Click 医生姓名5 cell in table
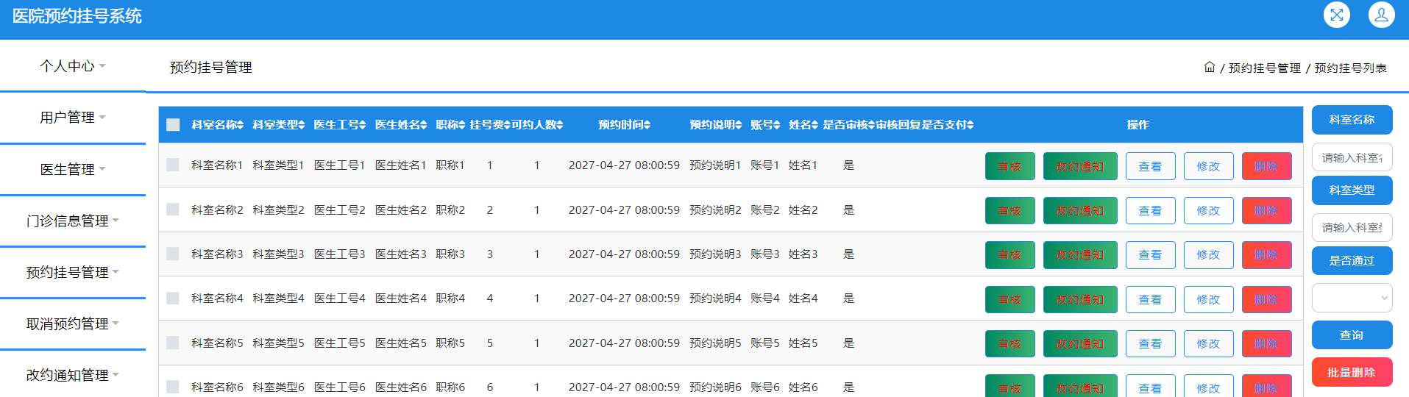 [400, 343]
